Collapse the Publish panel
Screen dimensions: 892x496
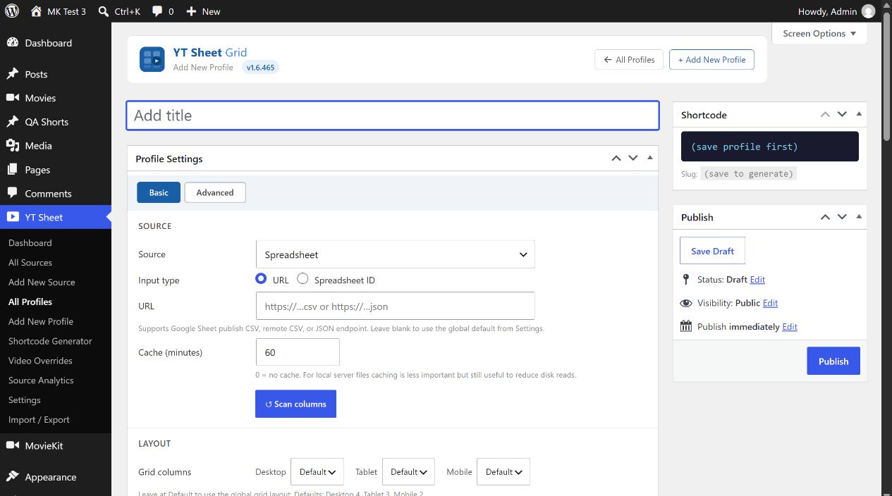pyautogui.click(x=858, y=217)
